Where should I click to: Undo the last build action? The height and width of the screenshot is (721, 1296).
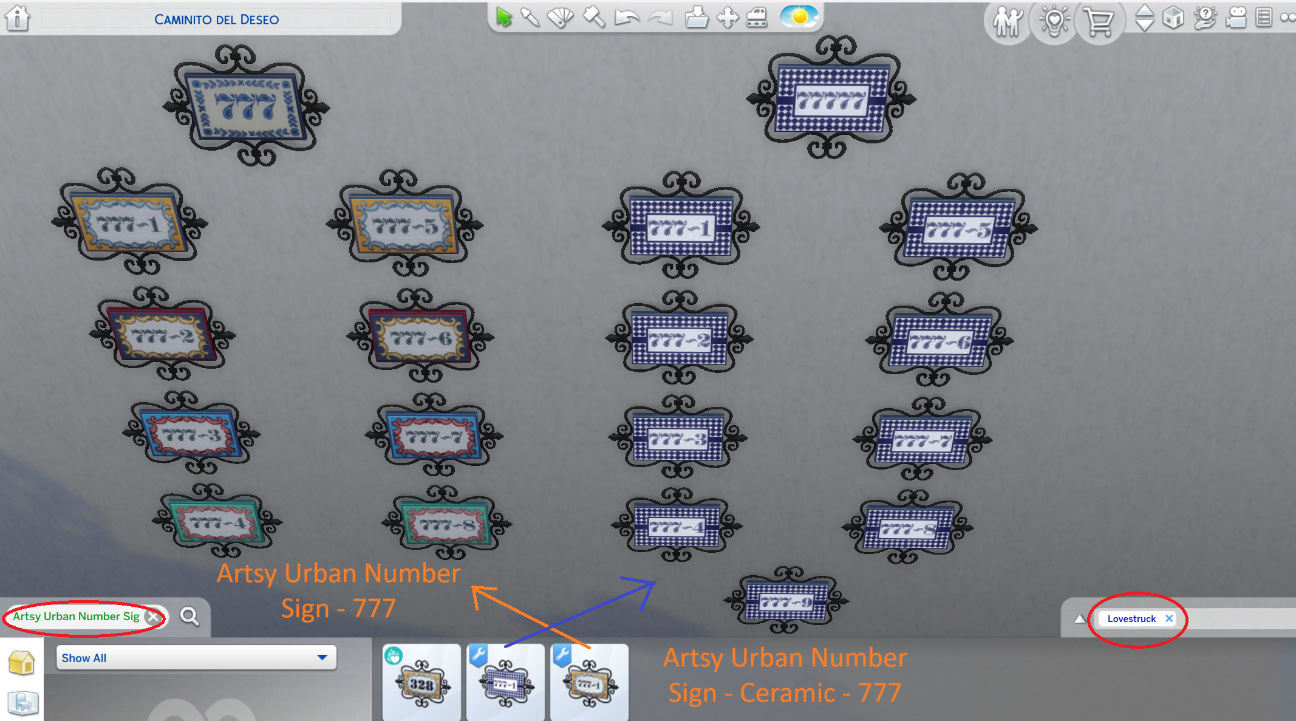627,18
